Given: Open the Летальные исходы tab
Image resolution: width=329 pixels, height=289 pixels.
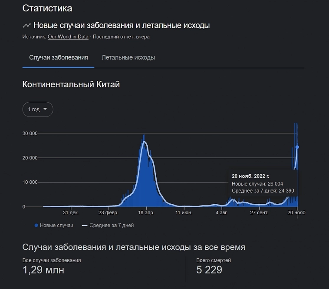Looking at the screenshot, I should tap(128, 58).
